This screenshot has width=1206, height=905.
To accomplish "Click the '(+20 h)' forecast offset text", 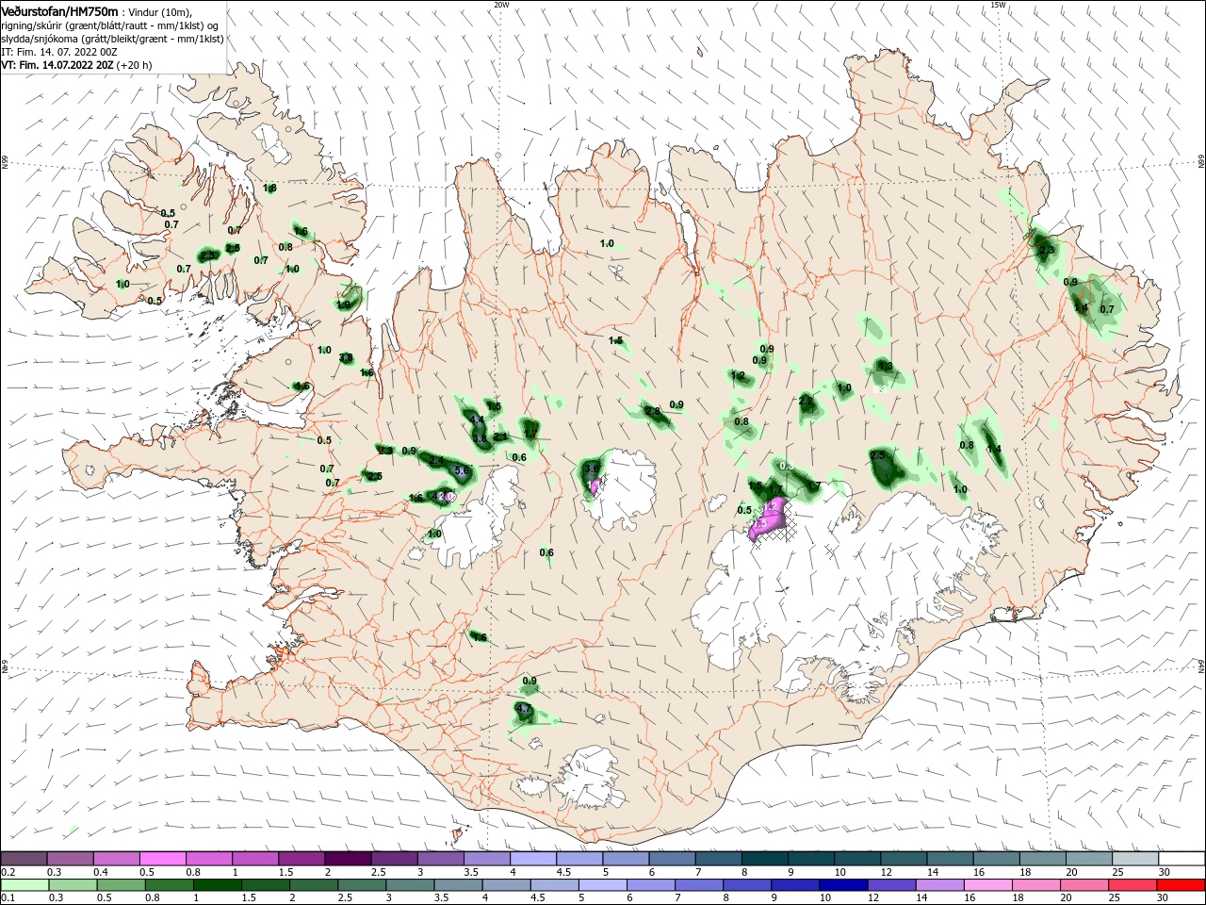I will [134, 65].
